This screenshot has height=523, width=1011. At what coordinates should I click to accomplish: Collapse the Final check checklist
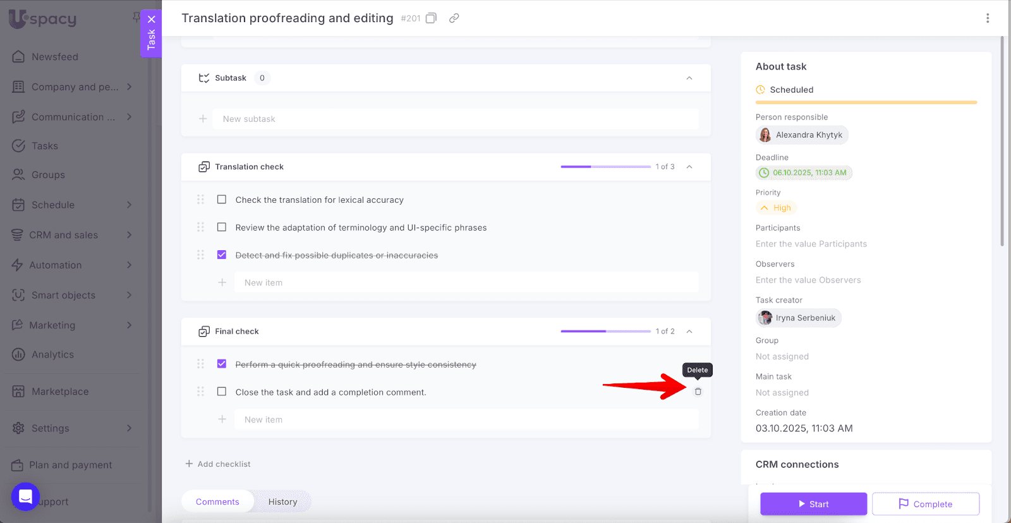(x=689, y=332)
